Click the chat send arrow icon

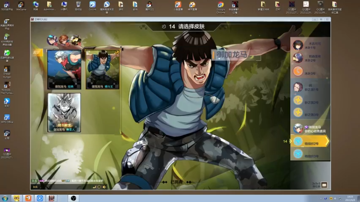[x=94, y=187]
